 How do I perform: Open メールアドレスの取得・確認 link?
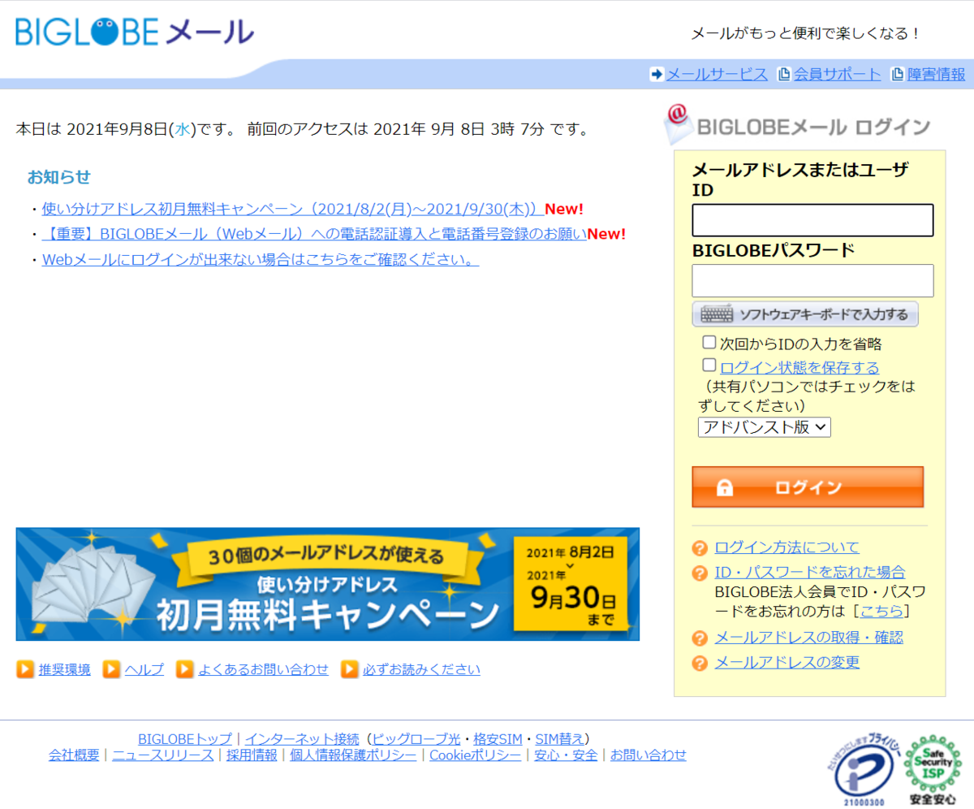[808, 638]
